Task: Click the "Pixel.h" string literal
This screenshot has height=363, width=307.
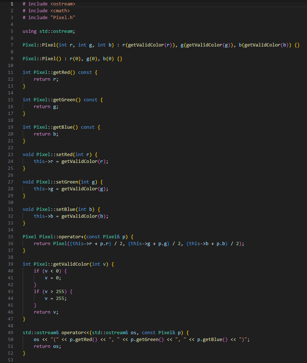Action: point(63,18)
